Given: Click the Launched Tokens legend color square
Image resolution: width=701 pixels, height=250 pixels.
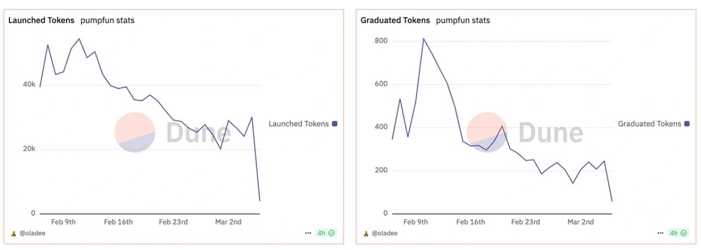Looking at the screenshot, I should (x=335, y=124).
